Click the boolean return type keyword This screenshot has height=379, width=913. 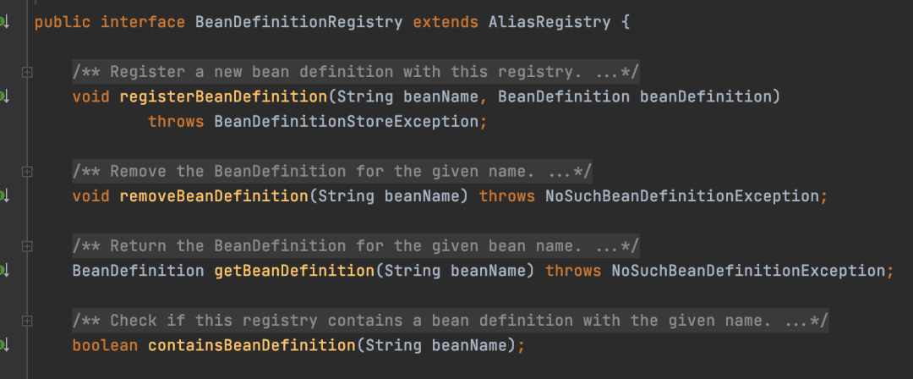[106, 345]
